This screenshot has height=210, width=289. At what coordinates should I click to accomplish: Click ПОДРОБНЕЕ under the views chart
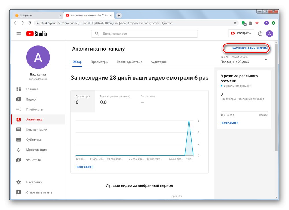tap(85, 167)
